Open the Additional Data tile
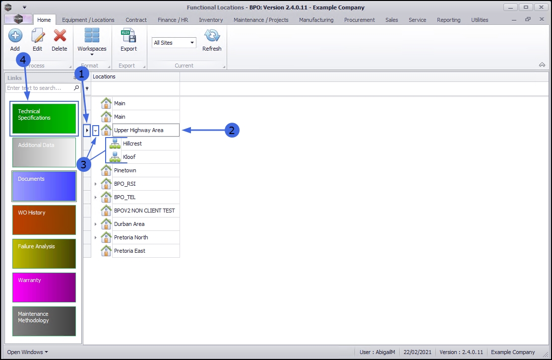The height and width of the screenshot is (360, 552). 44,152
